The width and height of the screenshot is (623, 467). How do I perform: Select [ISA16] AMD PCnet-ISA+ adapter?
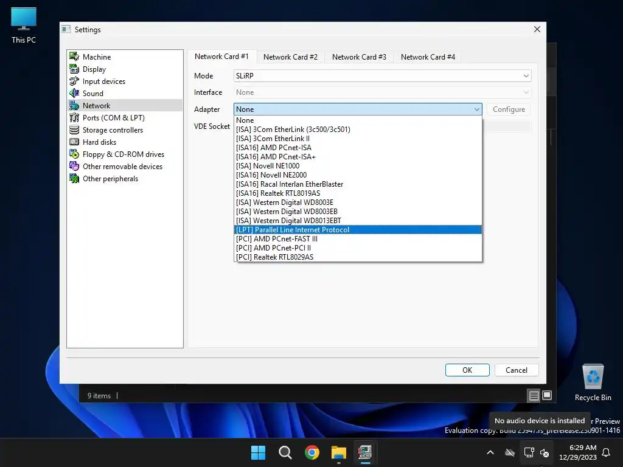click(x=358, y=156)
